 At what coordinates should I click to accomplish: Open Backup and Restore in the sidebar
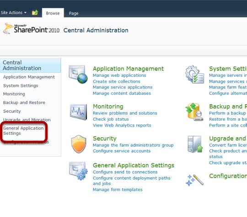[x=24, y=103]
